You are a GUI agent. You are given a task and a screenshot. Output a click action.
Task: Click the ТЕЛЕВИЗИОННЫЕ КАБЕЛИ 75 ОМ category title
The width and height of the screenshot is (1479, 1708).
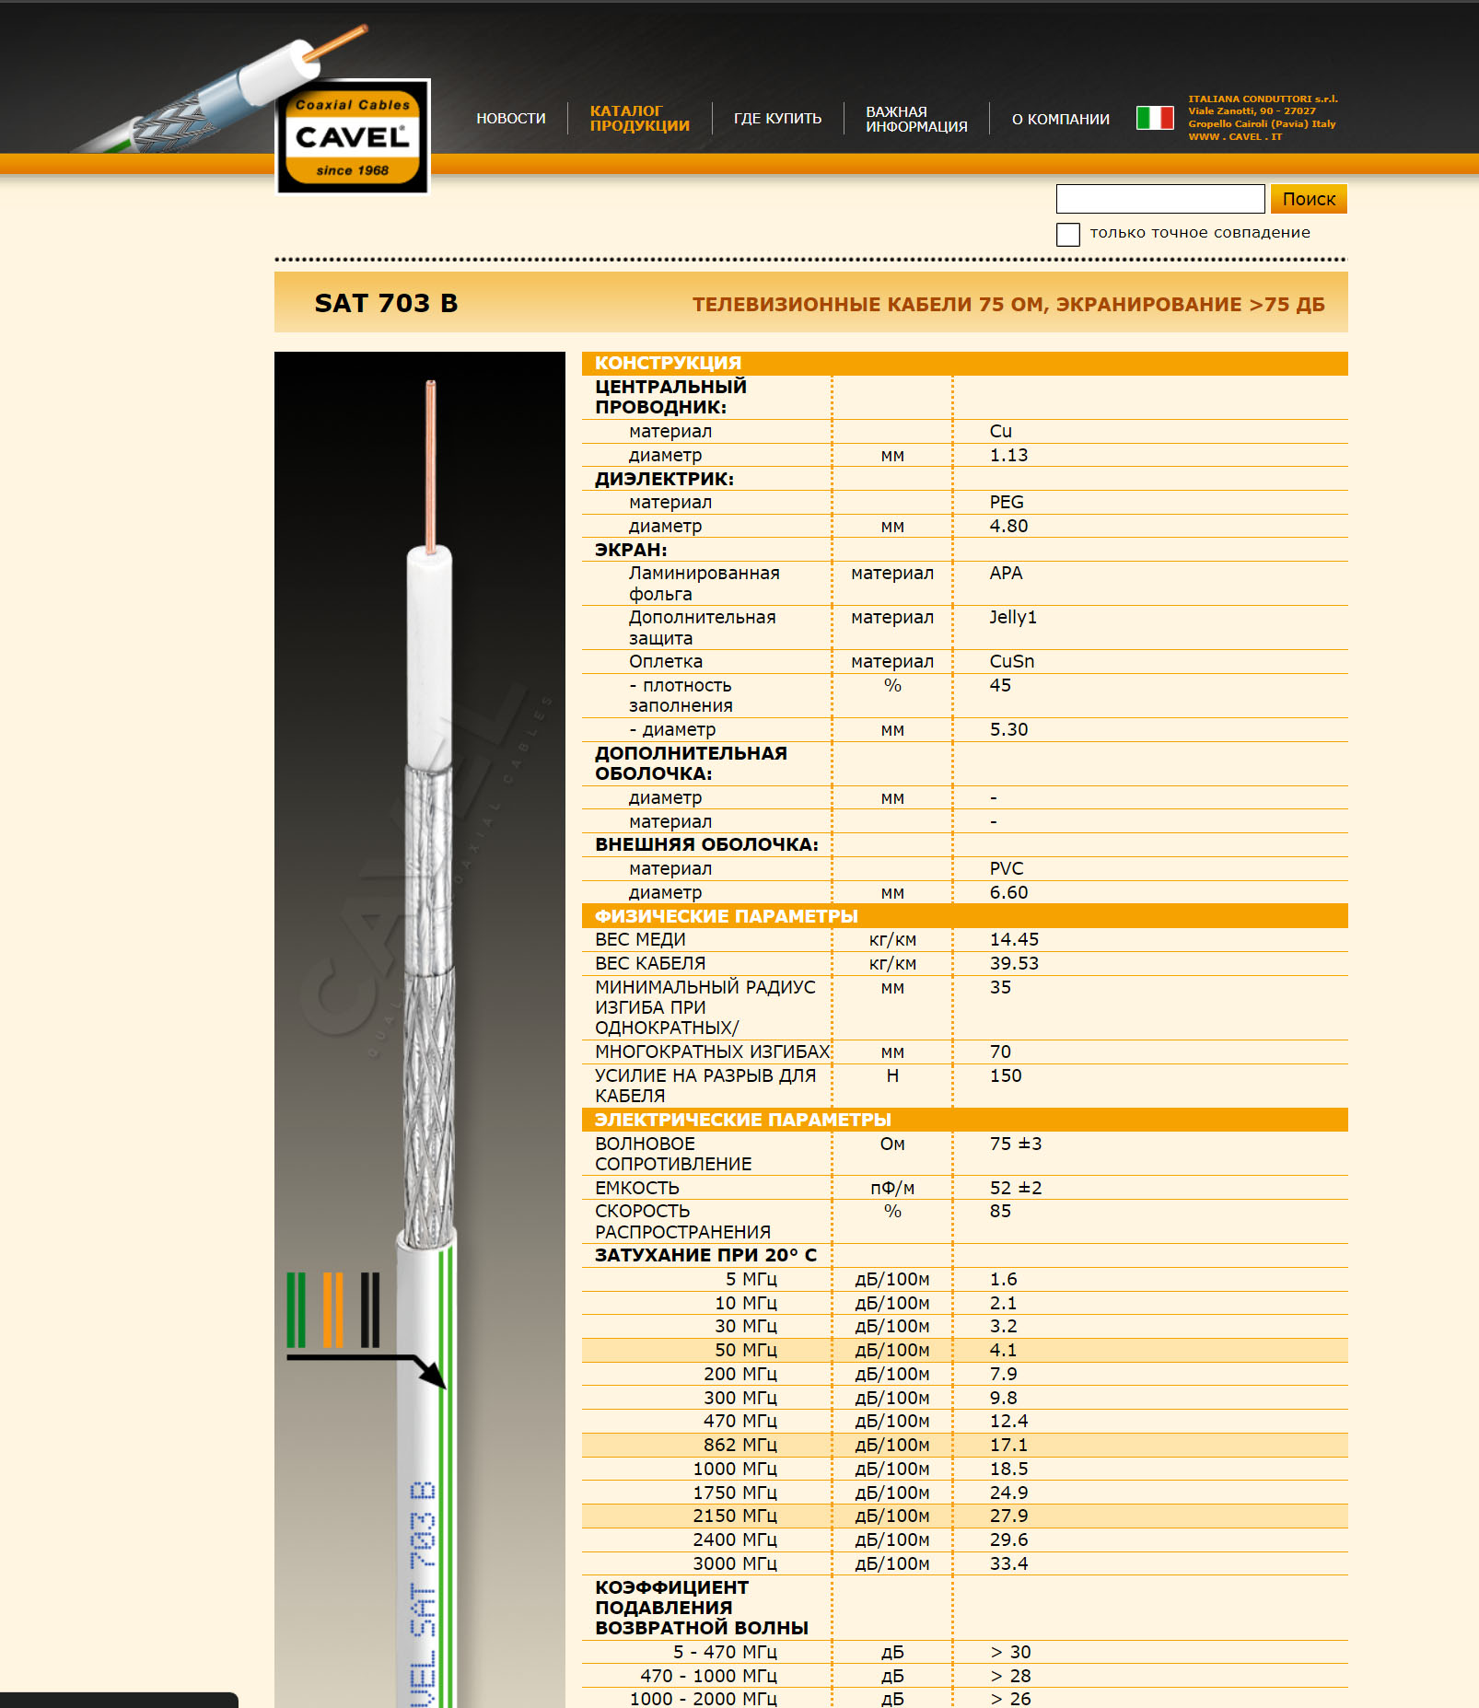[1008, 304]
